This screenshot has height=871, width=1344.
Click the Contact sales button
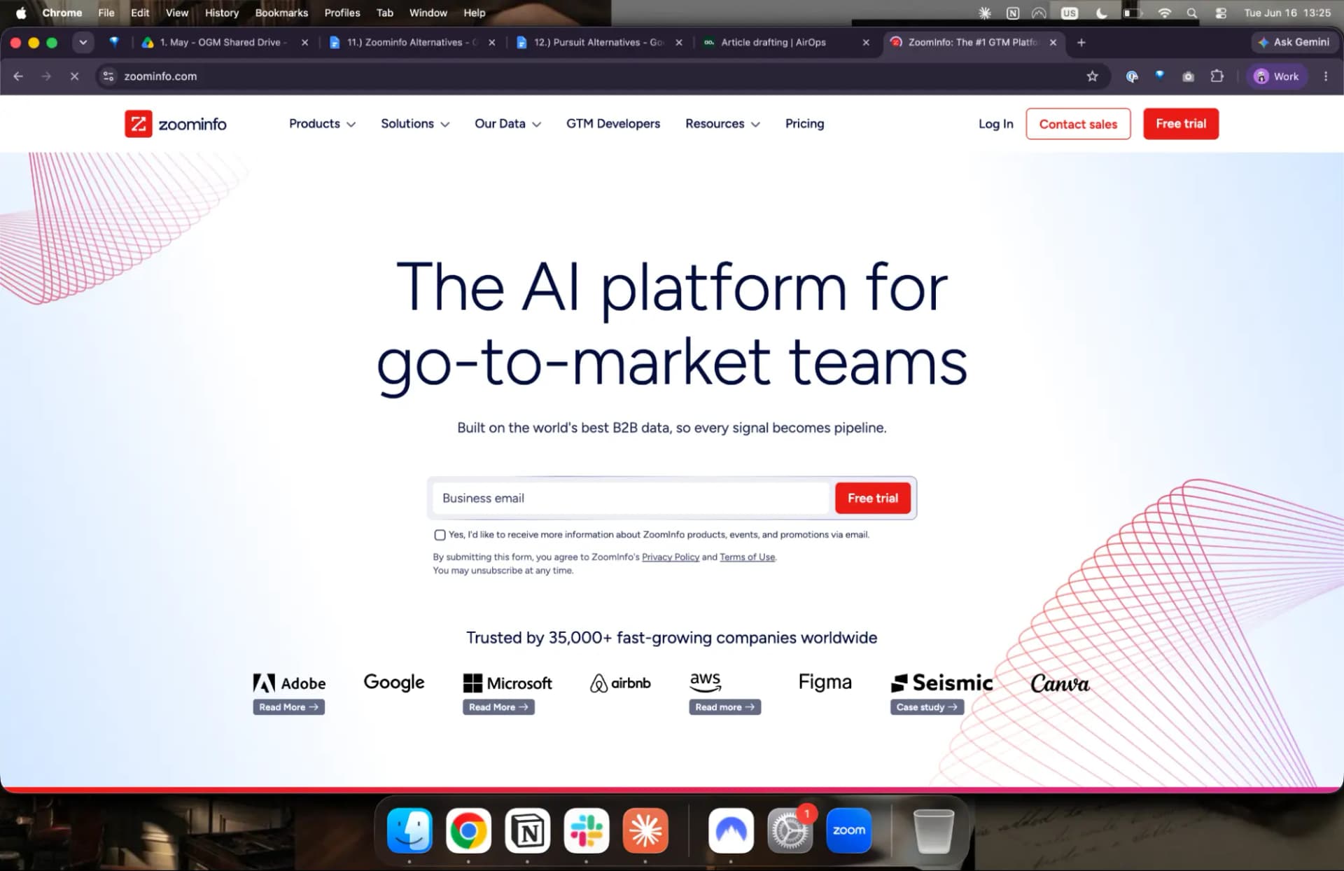tap(1078, 124)
